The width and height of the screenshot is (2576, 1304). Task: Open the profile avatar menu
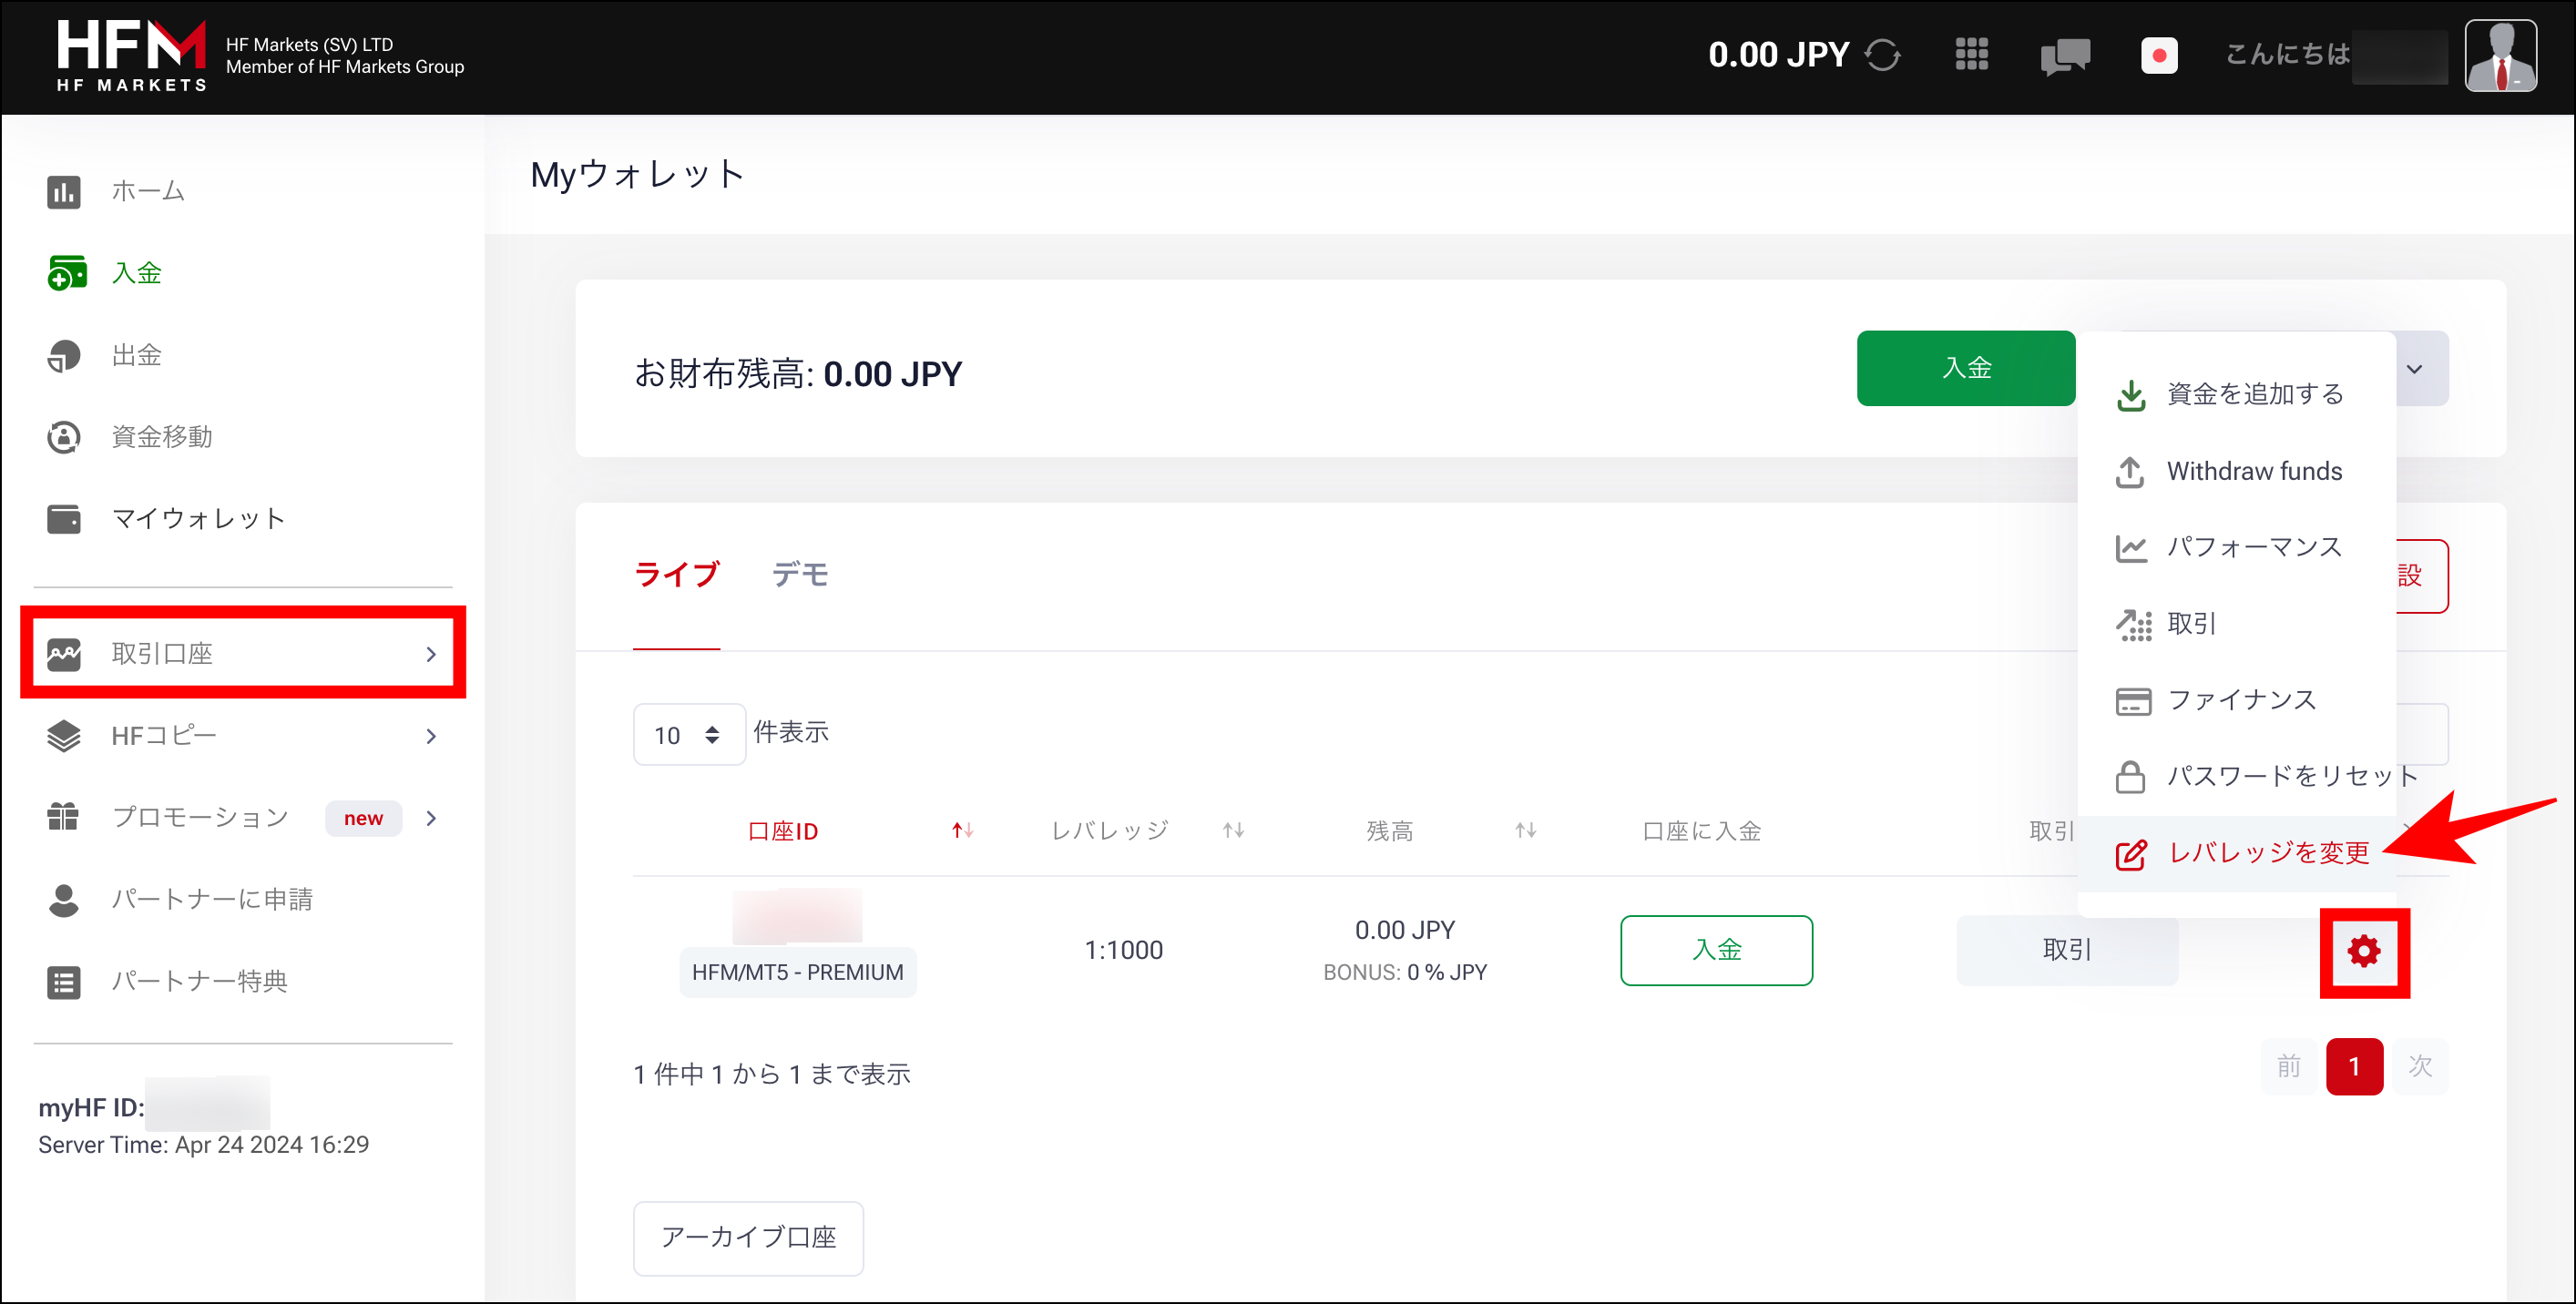2501,55
